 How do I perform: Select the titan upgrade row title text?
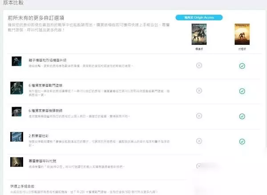(48, 60)
